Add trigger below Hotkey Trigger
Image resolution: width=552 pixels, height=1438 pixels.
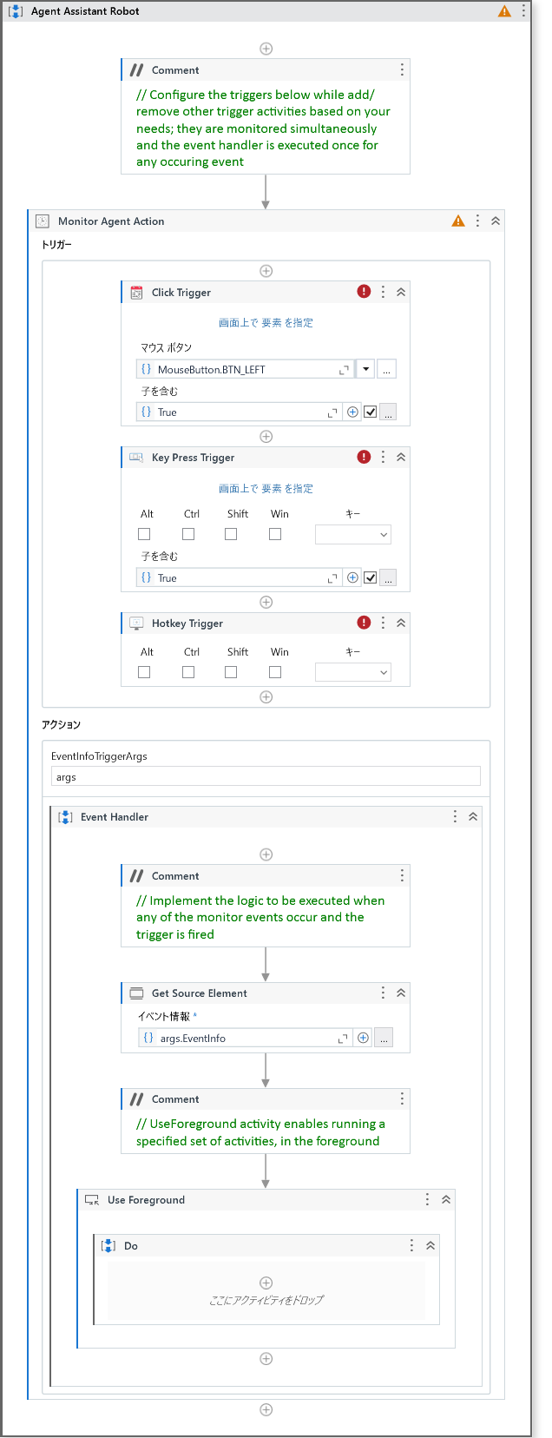click(266, 696)
